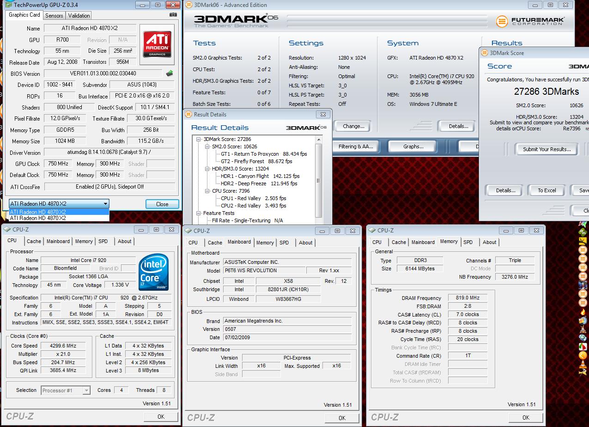Open the GPU-Z graphics card selector dropdown
589x427 pixels.
59,204
